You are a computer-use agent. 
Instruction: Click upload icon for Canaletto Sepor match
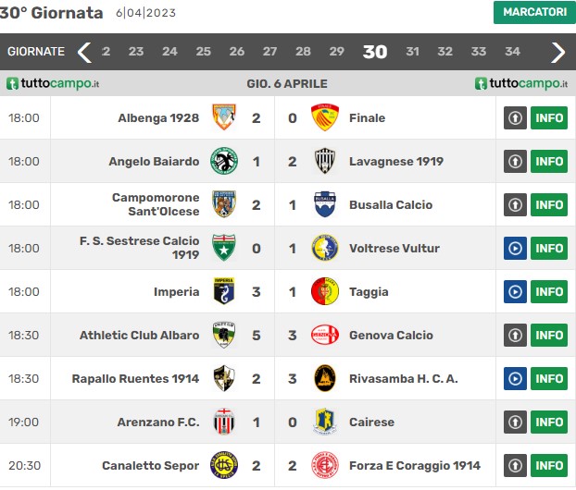coord(515,465)
